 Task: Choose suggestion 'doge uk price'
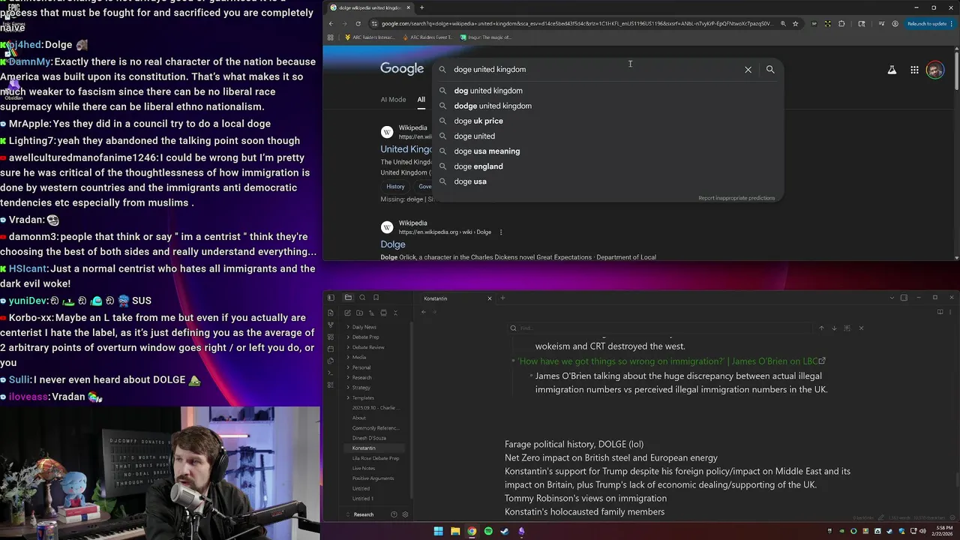(x=478, y=121)
